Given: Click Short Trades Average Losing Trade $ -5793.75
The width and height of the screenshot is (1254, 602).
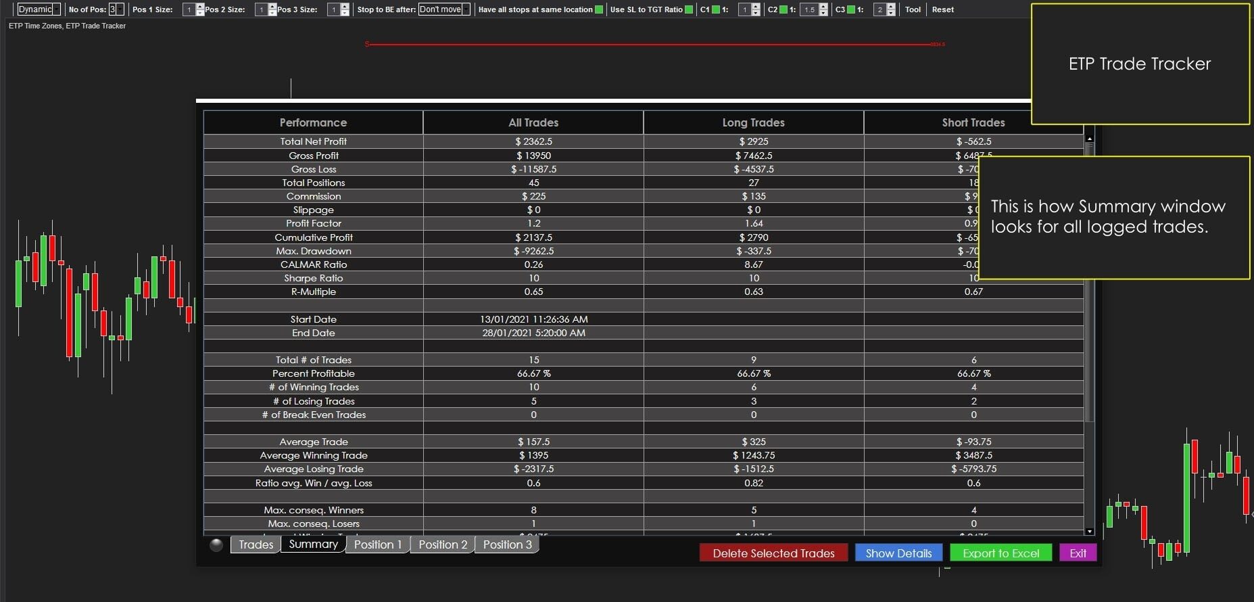Looking at the screenshot, I should (973, 469).
